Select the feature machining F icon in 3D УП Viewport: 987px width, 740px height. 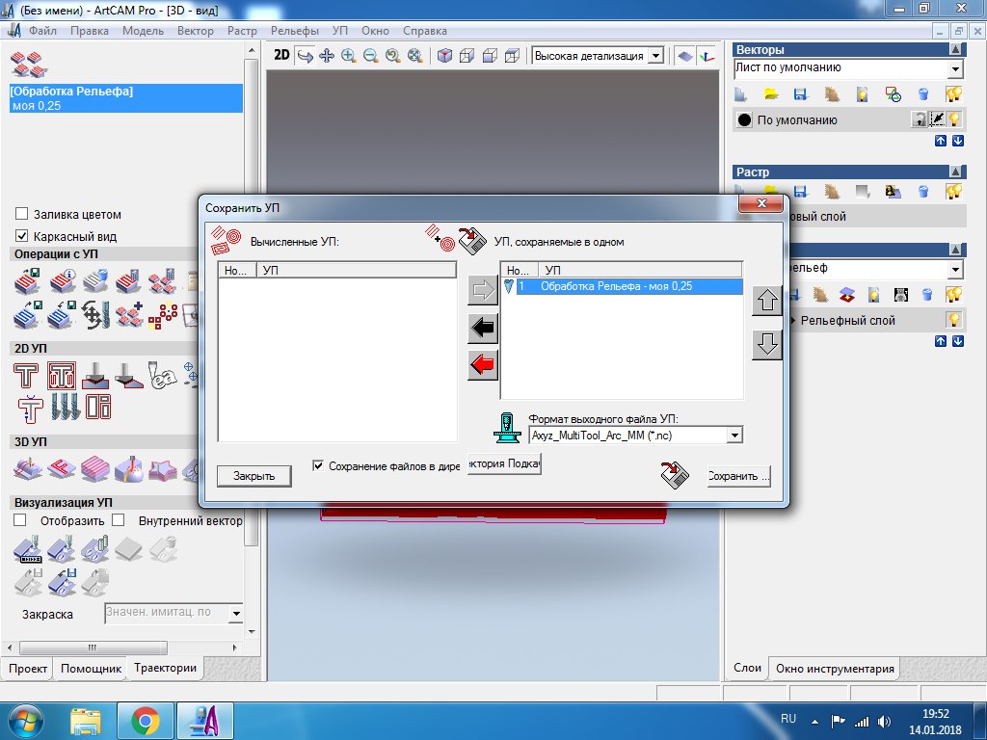[x=62, y=469]
